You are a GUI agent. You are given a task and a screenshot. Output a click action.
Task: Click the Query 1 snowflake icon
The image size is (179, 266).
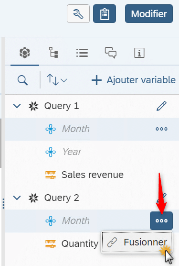33,106
